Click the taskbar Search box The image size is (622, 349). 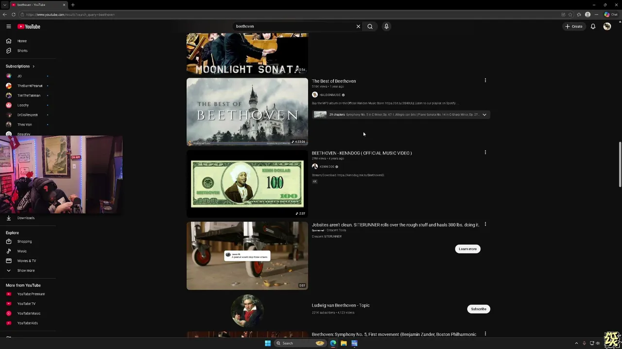pos(300,343)
